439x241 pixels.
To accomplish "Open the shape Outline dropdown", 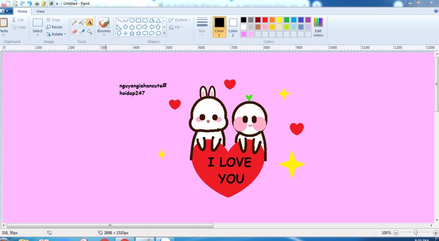I will (x=180, y=20).
